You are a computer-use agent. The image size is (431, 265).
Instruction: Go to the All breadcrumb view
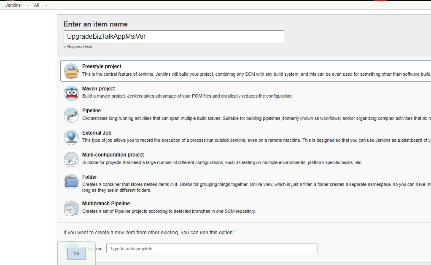coord(36,5)
